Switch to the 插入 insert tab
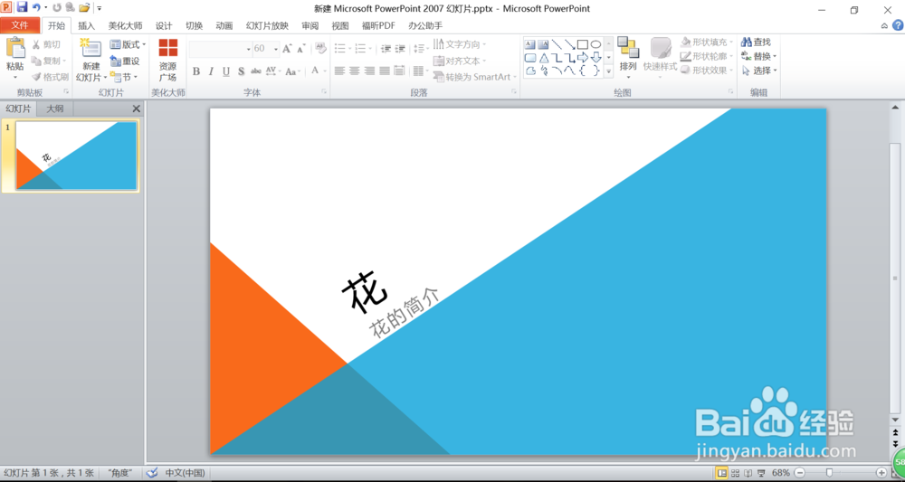Screen dimensions: 905x482 click(x=87, y=25)
